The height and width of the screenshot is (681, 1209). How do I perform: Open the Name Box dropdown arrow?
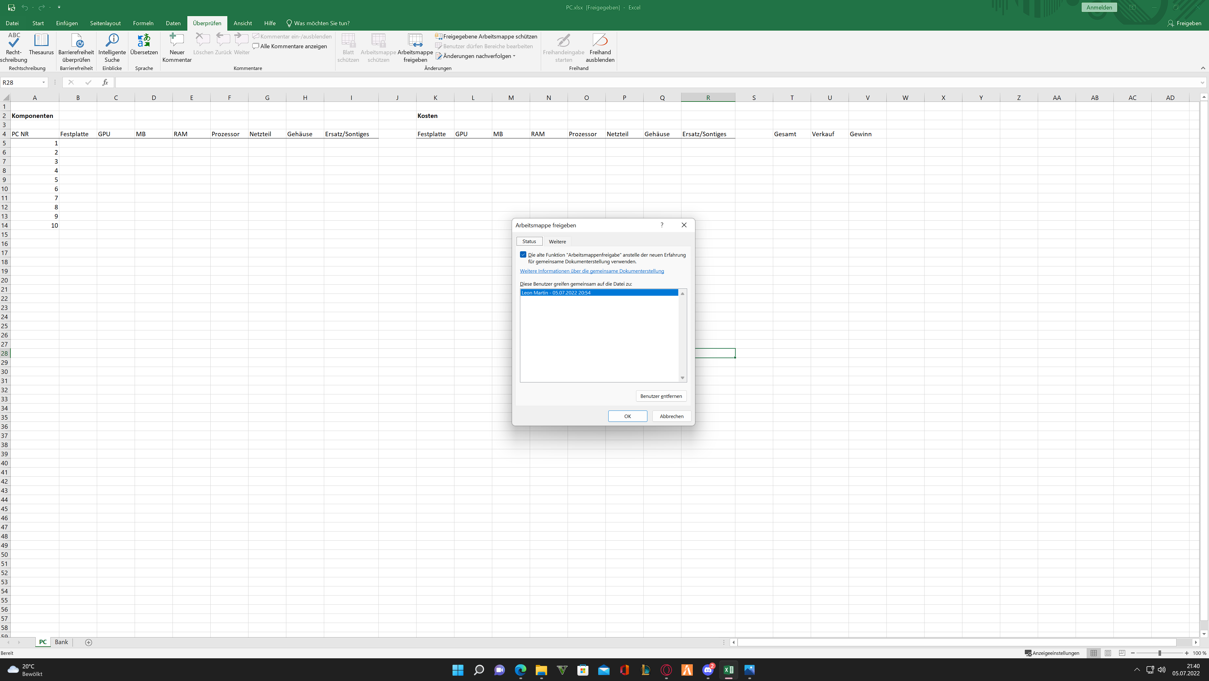[x=43, y=83]
